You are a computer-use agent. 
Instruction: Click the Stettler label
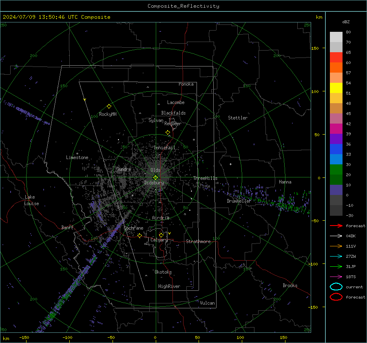pyautogui.click(x=238, y=118)
